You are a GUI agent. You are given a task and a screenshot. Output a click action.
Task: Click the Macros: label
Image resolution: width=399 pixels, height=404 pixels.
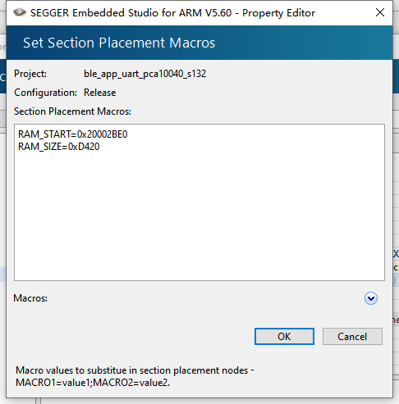(x=30, y=298)
